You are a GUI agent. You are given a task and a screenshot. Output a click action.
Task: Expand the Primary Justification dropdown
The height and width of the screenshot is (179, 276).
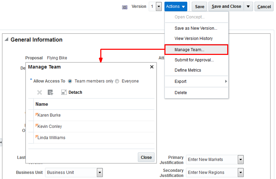(x=241, y=160)
